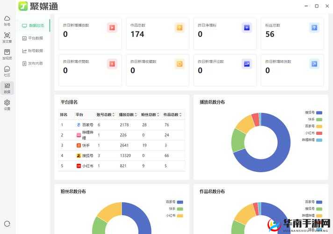Viewport: 333px width, 234px height.
Task: Click the blue plus icon on 昨日净增粉 card
Action: coord(247,28)
